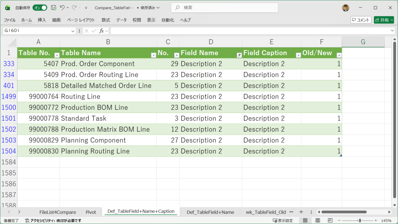Viewport: 398px width, 224px height.
Task: Open the Field Name filter button
Action: 239,55
